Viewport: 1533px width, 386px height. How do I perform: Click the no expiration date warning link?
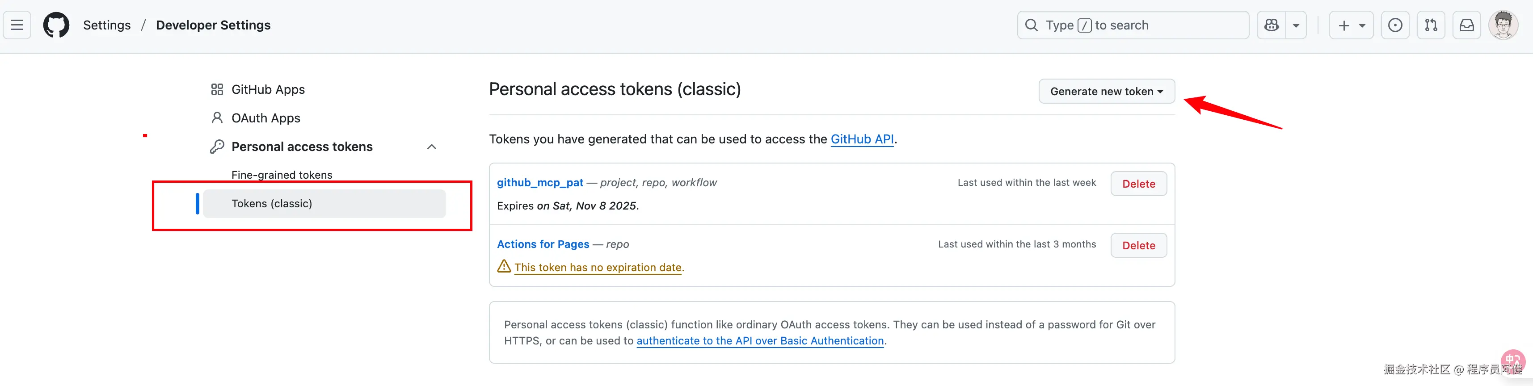pos(598,267)
